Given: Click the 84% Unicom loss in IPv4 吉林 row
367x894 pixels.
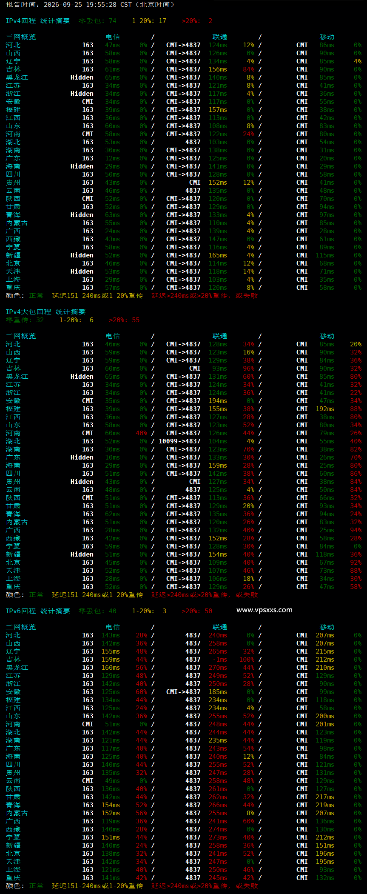Looking at the screenshot, I should tap(249, 69).
